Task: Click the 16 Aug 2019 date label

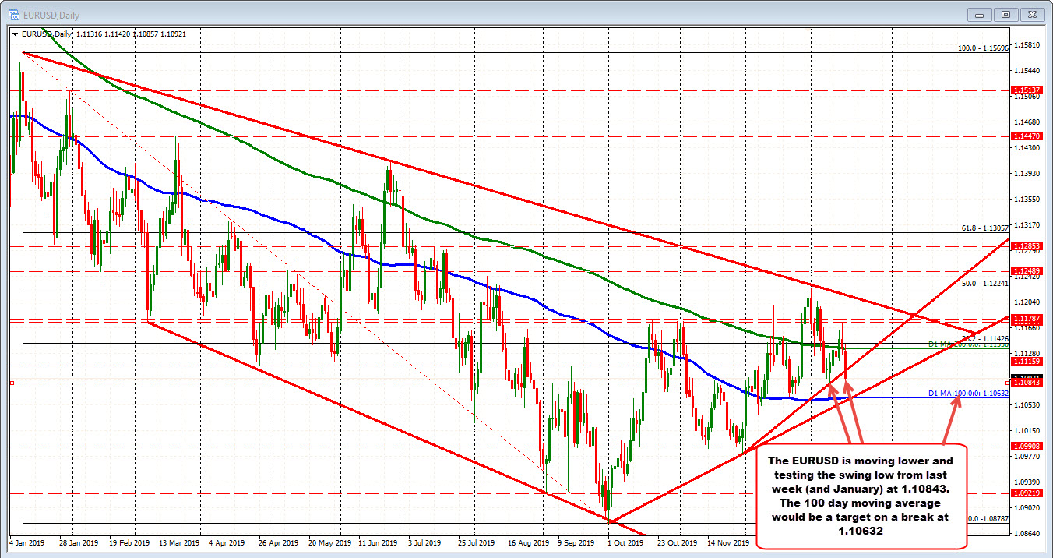Action: [527, 542]
